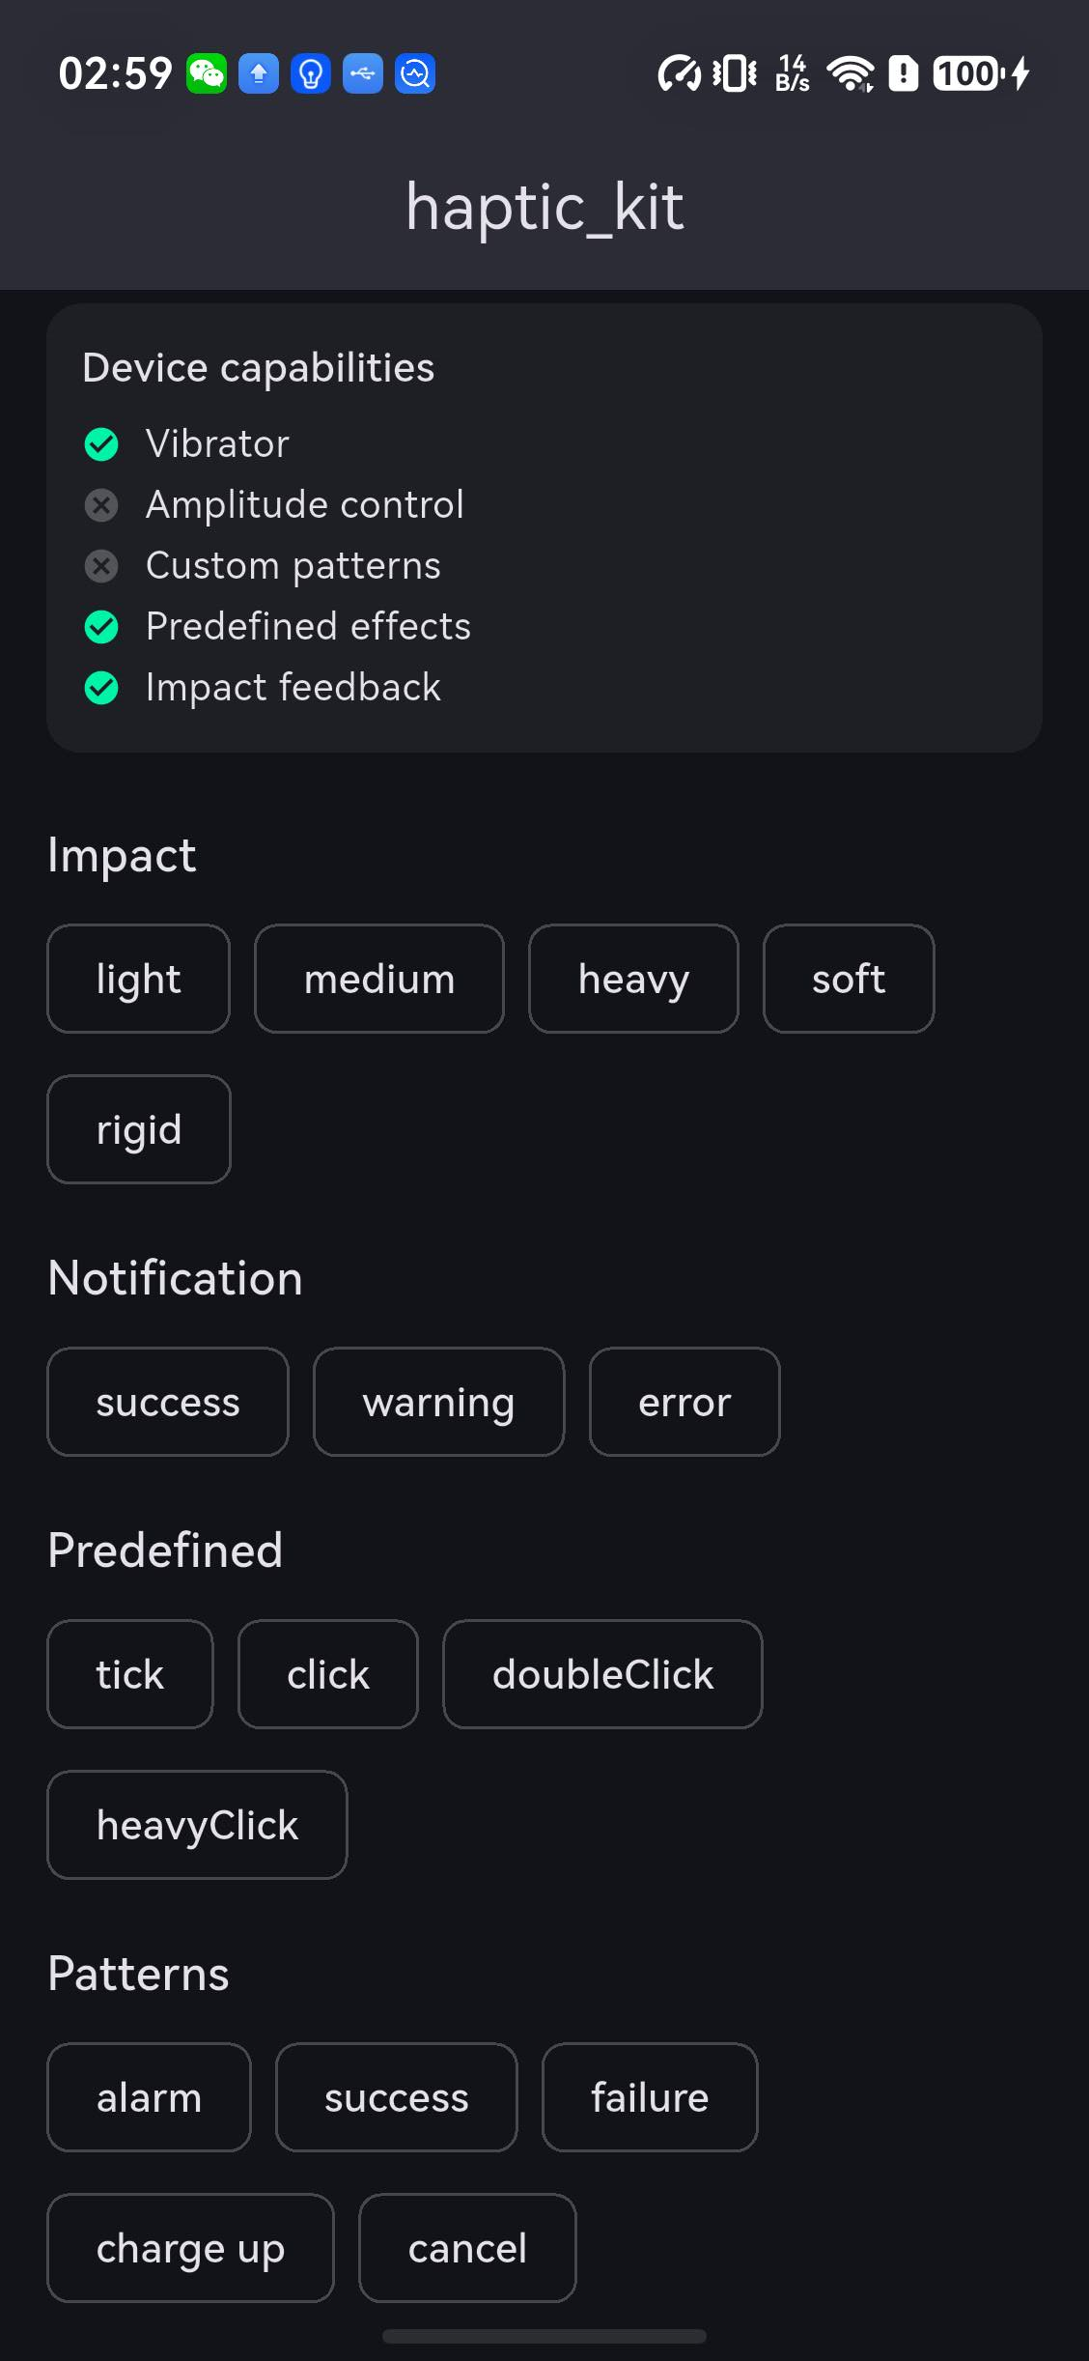
Task: Tap the green check beside Predefined effects
Action: pyautogui.click(x=101, y=627)
